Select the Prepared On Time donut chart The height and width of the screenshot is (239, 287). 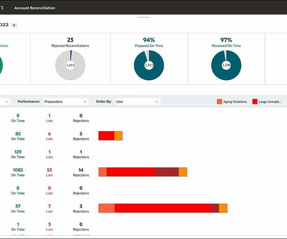click(x=149, y=65)
